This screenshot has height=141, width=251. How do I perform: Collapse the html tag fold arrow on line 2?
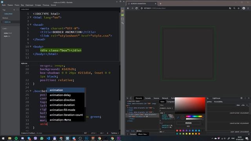point(31,17)
